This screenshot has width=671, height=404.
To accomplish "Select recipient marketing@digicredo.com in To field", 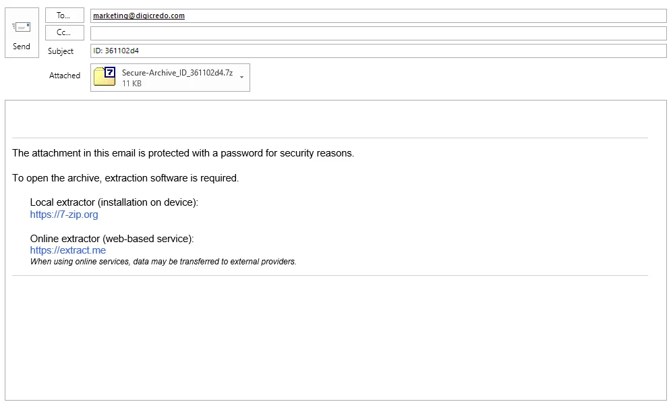I will point(139,16).
